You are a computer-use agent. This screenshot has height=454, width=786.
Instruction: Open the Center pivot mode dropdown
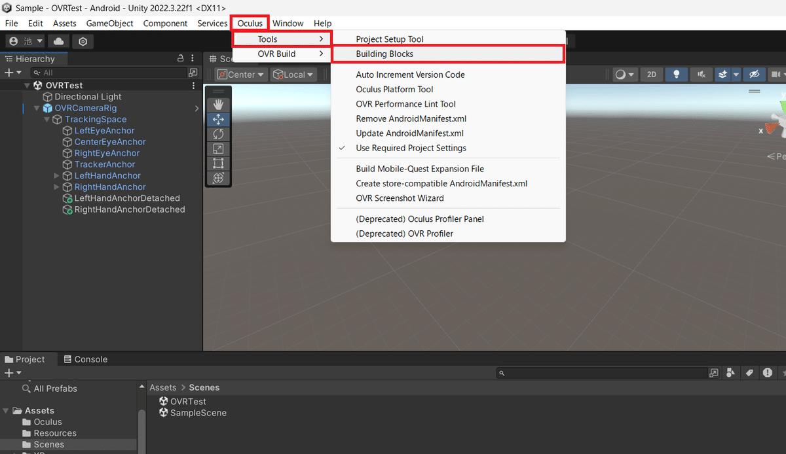point(242,75)
